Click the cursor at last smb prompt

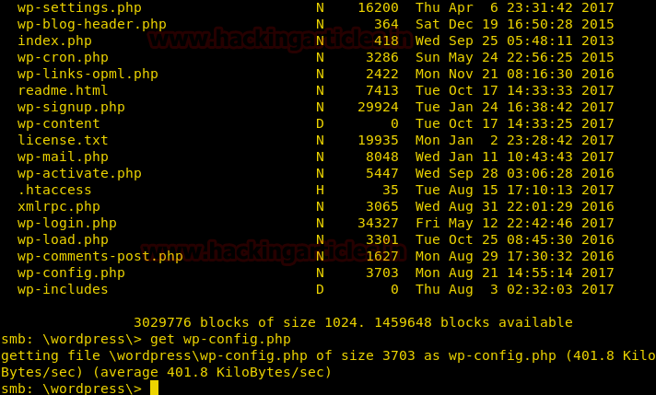tap(155, 388)
